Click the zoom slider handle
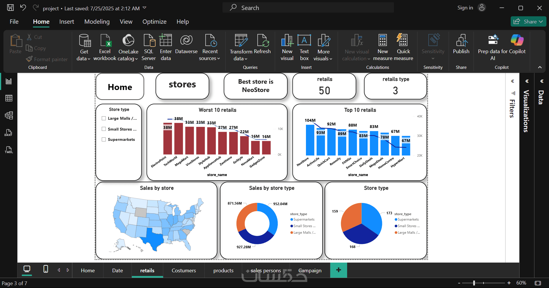The image size is (549, 288). [x=474, y=283]
